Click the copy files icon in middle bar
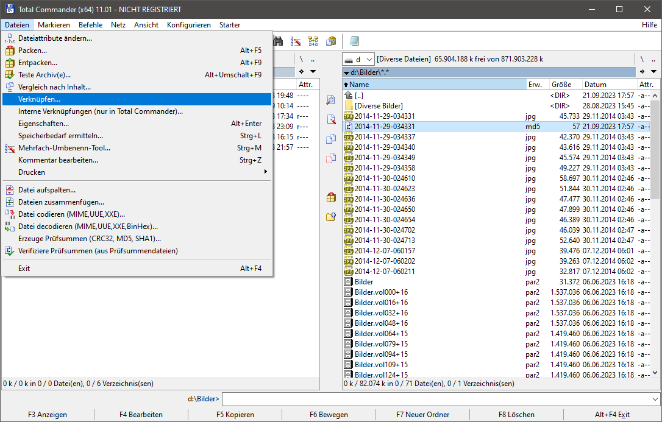This screenshot has width=662, height=422. [331, 139]
